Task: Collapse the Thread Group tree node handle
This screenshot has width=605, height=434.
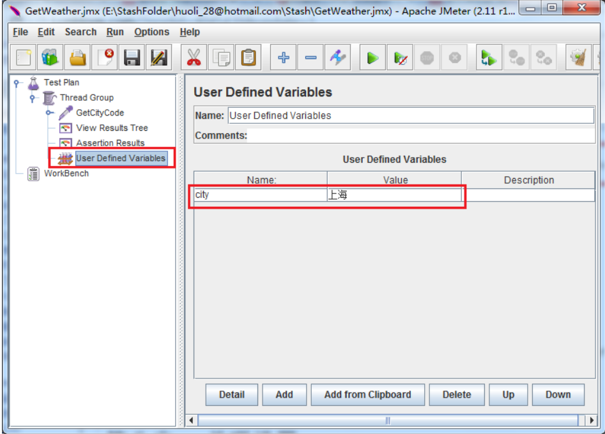Action: (x=33, y=98)
